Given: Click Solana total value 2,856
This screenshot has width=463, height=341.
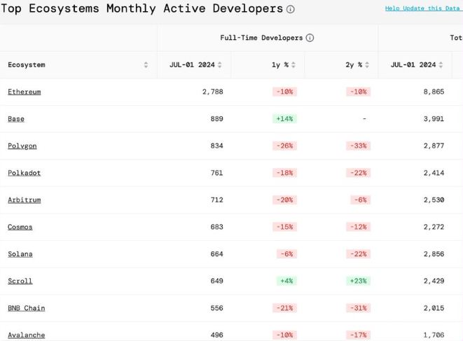Looking at the screenshot, I should click(x=434, y=254).
